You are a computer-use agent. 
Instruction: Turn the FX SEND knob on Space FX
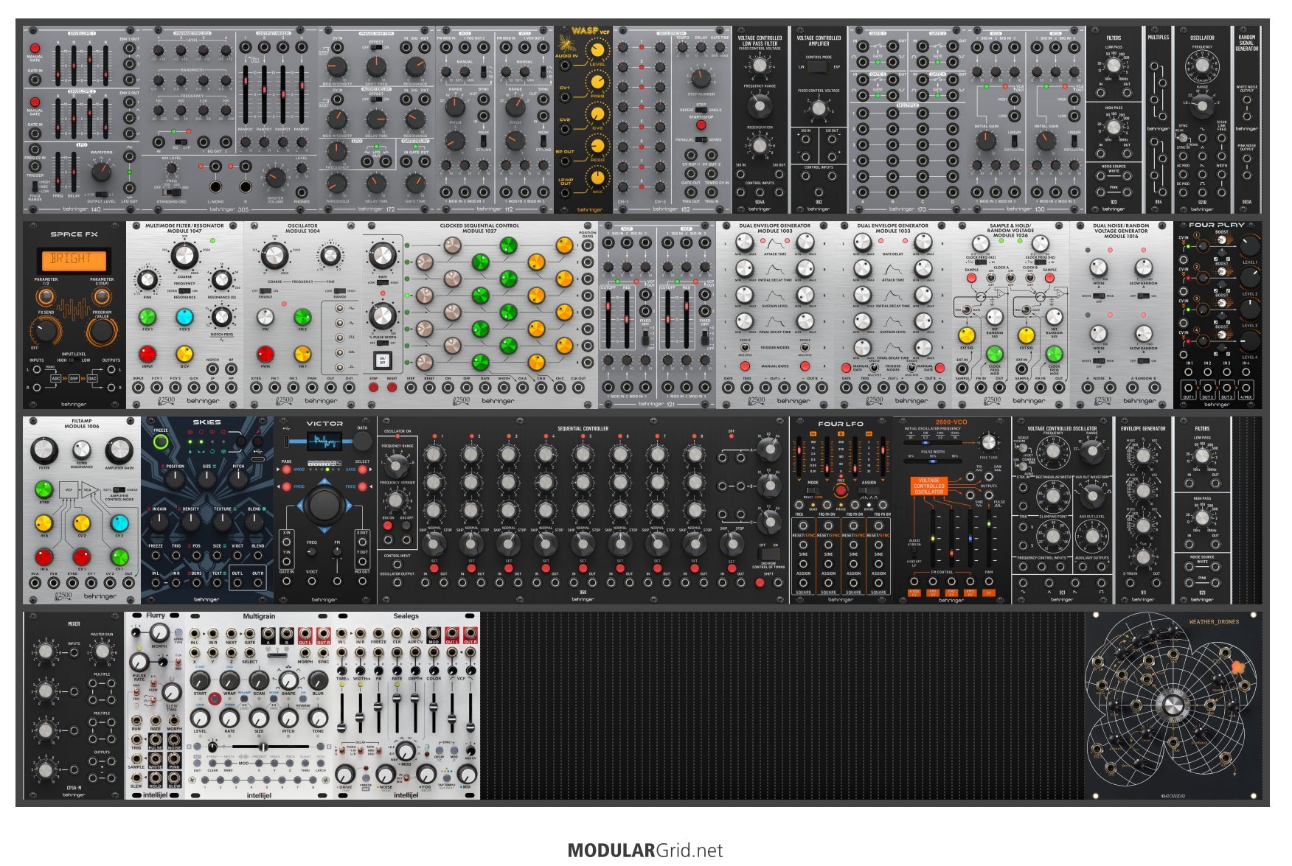coord(46,330)
